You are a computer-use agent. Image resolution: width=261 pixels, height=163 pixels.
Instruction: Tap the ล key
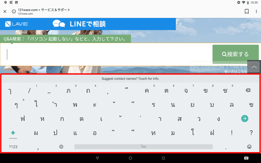click(x=231, y=105)
